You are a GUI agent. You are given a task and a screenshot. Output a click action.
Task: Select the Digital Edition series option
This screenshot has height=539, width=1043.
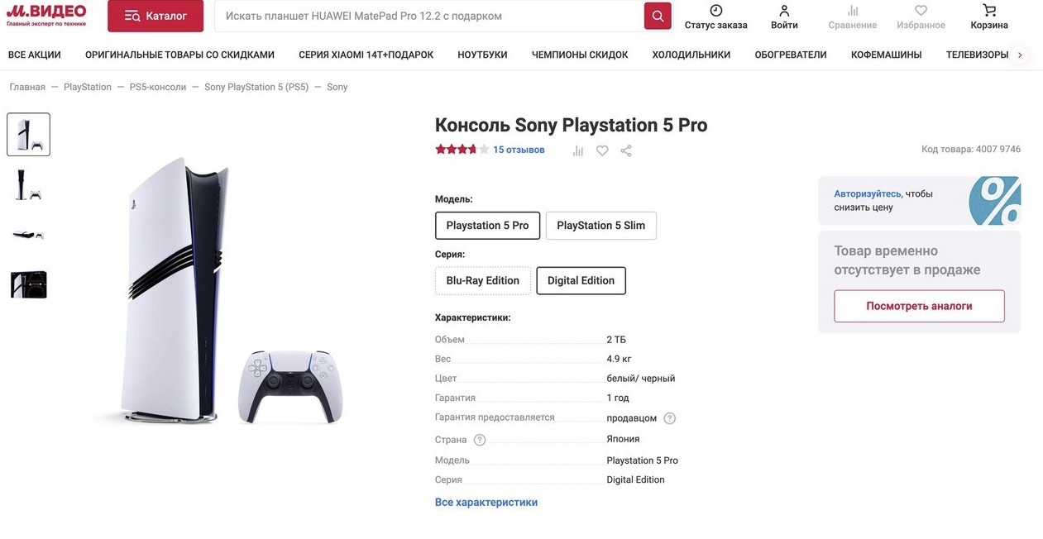[581, 281]
